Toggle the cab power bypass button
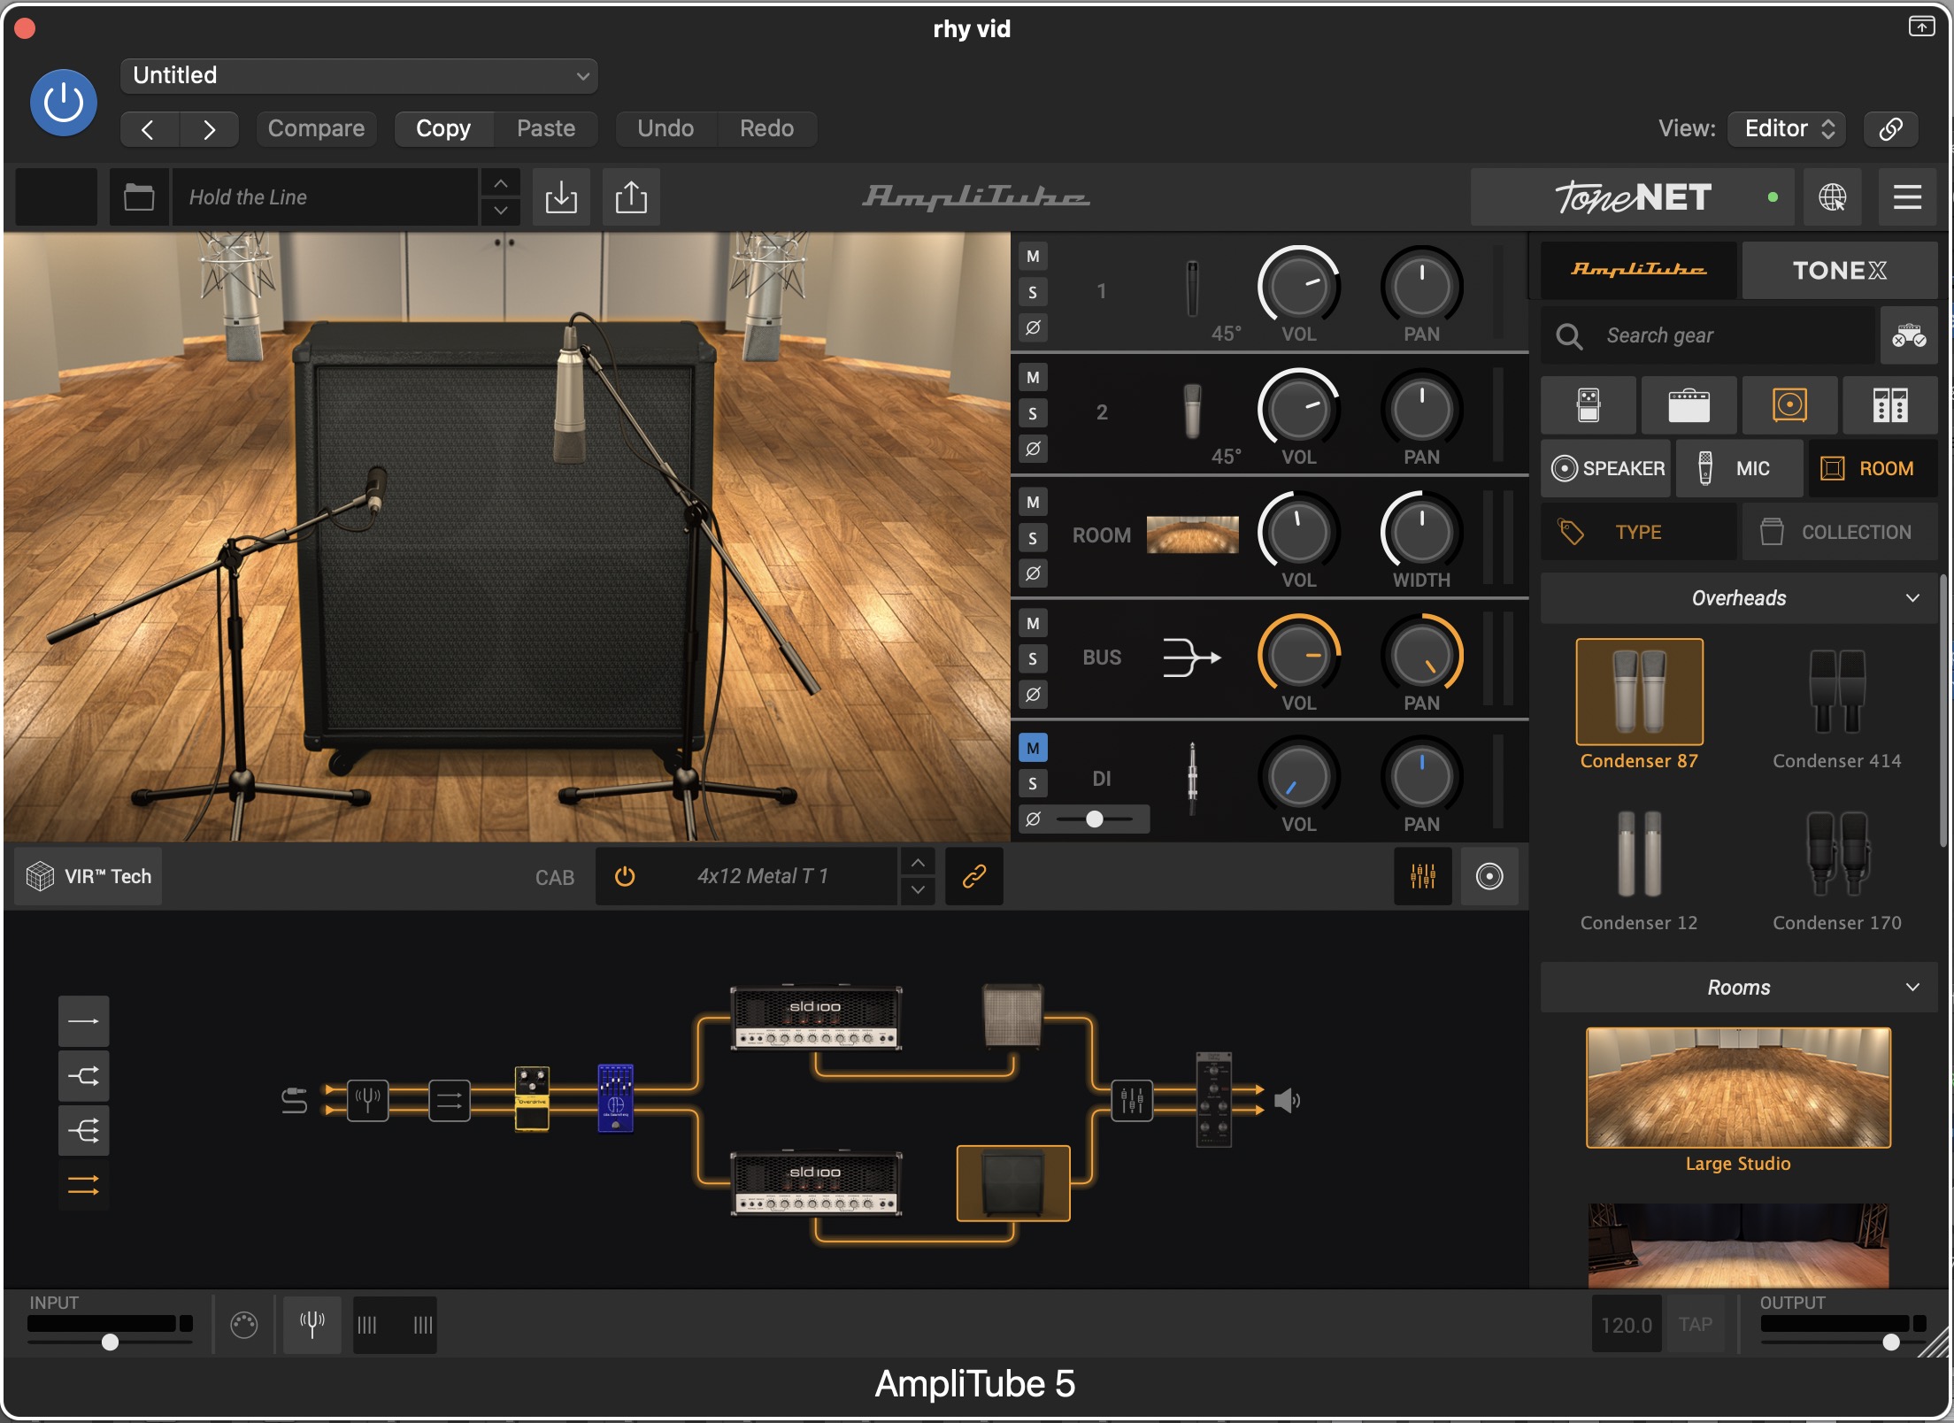Image resolution: width=1954 pixels, height=1423 pixels. (x=625, y=876)
